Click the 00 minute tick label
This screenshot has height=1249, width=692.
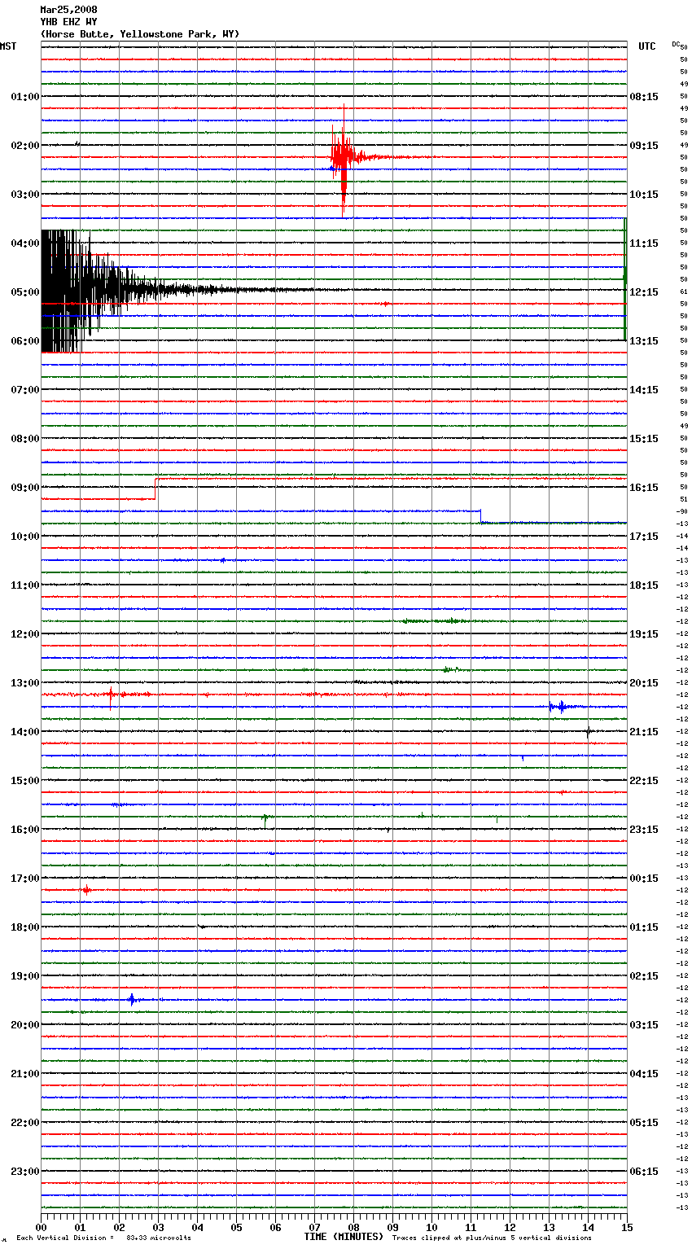(41, 1227)
